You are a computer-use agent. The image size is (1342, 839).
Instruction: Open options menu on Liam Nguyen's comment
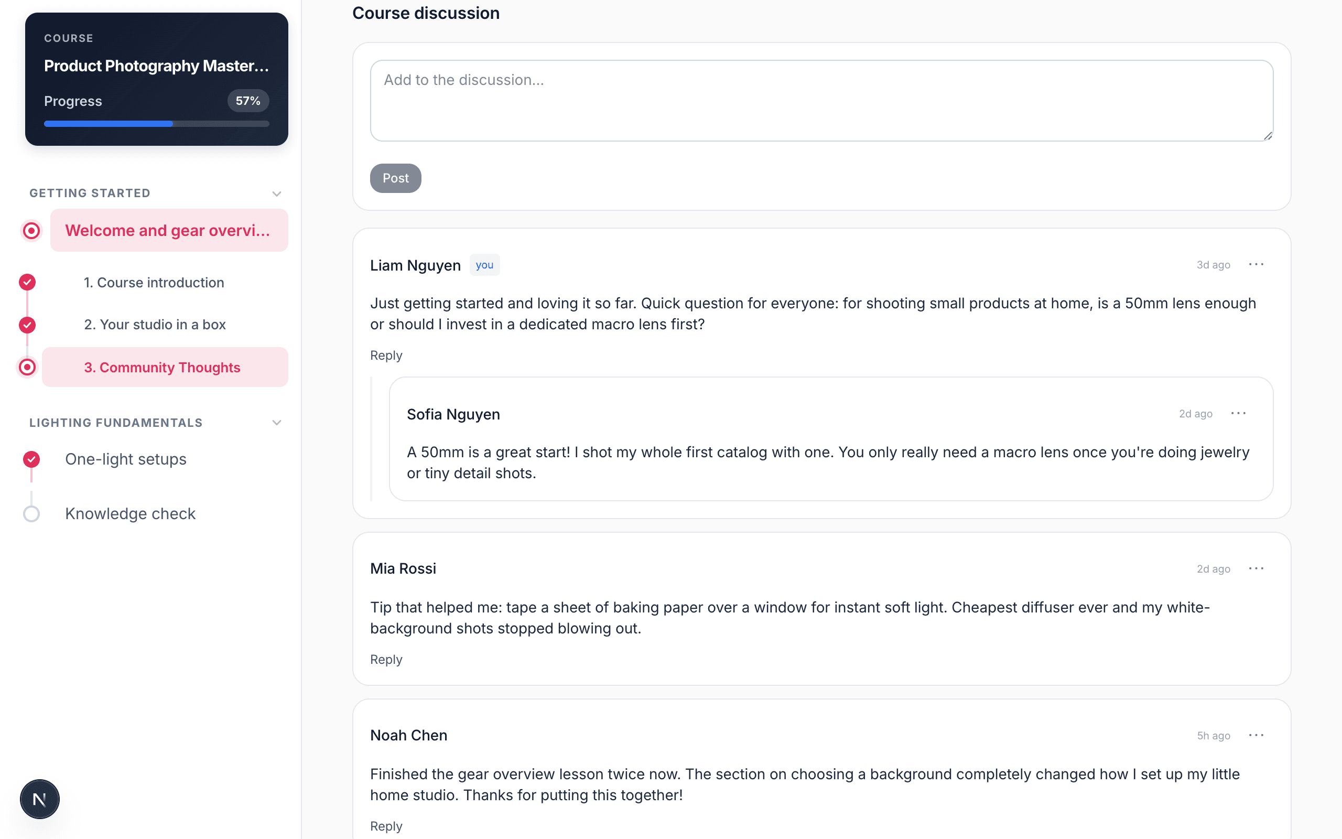pos(1256,265)
